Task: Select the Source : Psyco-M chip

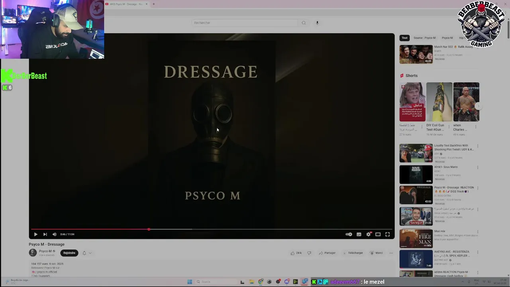Action: point(424,38)
